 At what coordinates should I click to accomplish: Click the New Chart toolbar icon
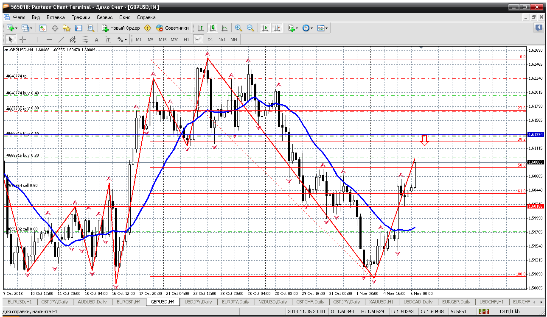click(x=10, y=28)
